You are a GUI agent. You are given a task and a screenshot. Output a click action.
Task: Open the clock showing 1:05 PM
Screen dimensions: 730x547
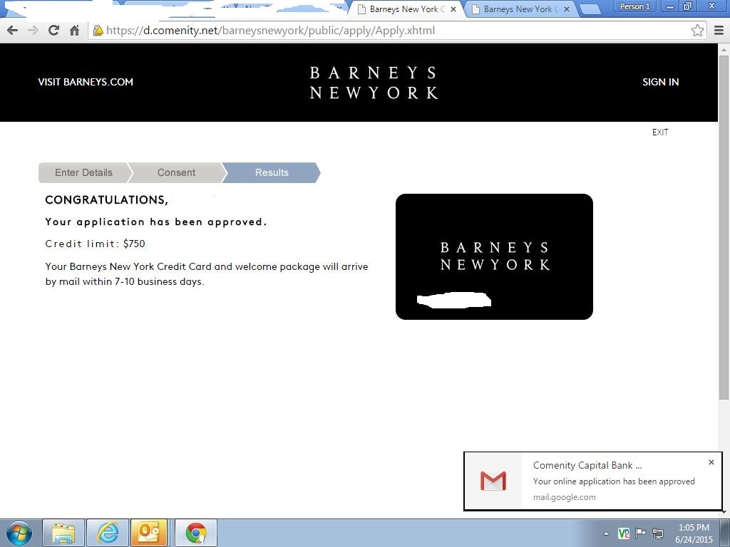tap(694, 533)
